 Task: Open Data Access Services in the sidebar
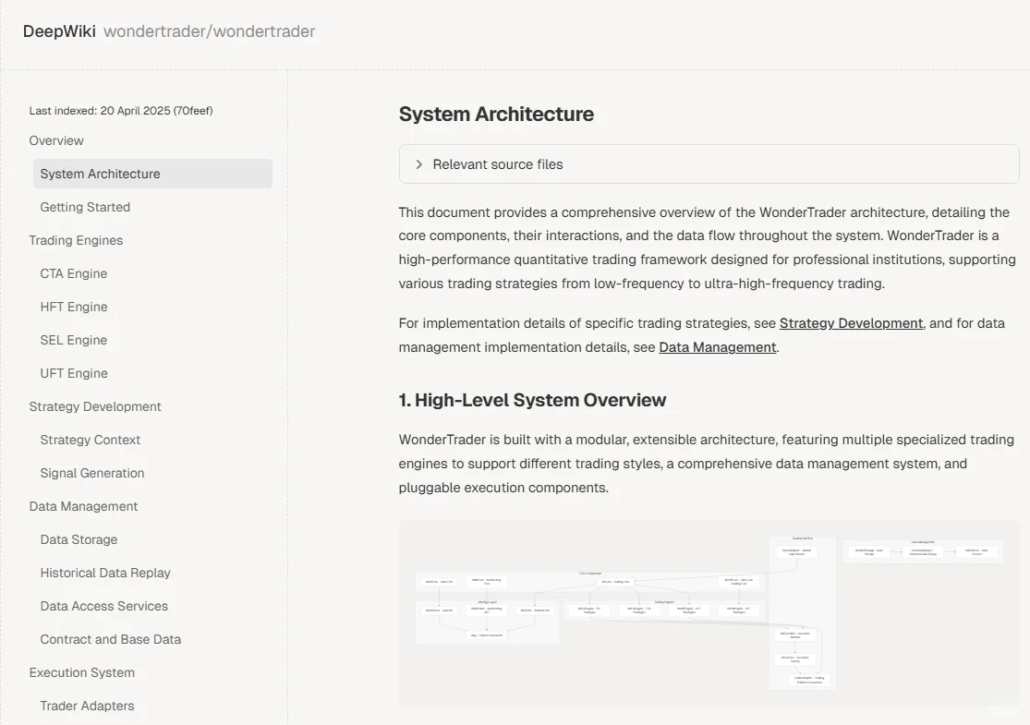(x=103, y=606)
